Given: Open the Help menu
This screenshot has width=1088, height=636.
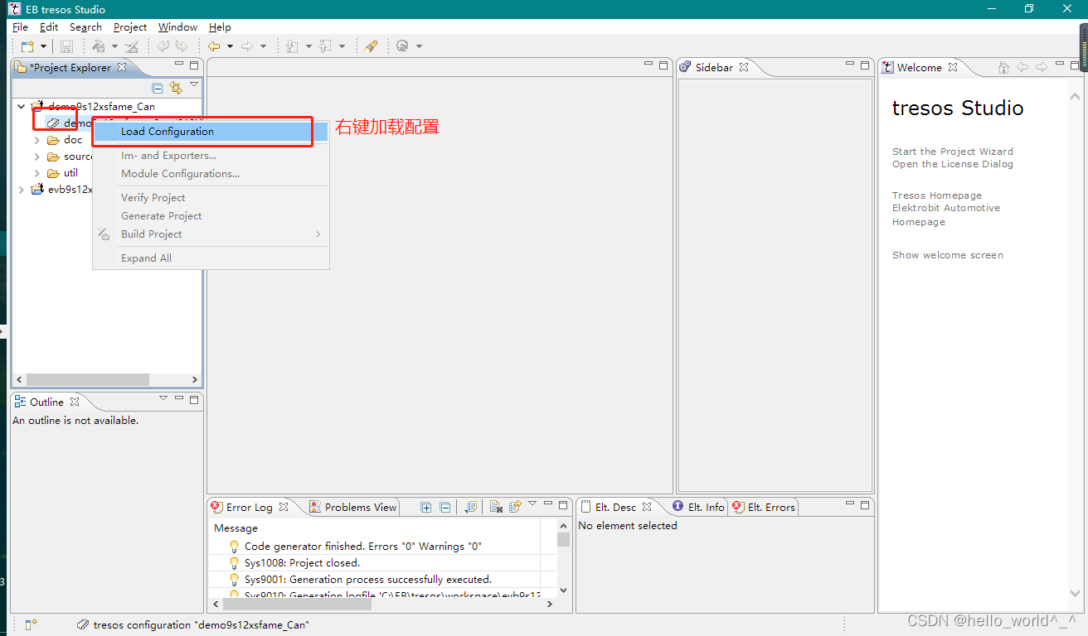Looking at the screenshot, I should (220, 27).
